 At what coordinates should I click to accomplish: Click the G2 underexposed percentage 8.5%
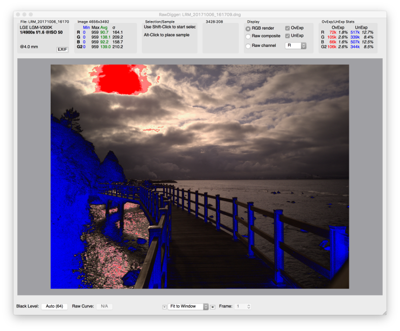pyautogui.click(x=368, y=47)
